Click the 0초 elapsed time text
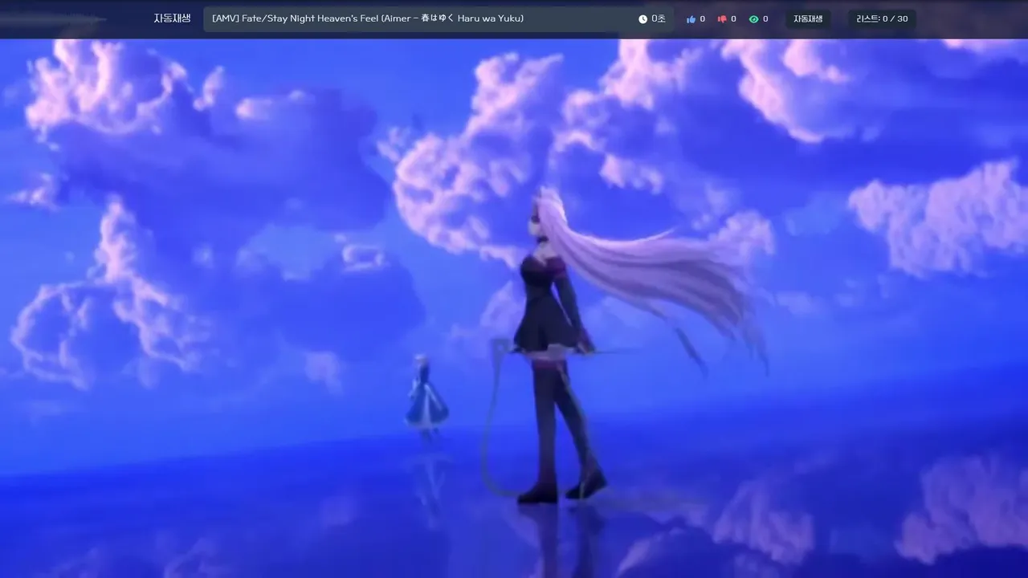This screenshot has width=1028, height=578. point(659,19)
